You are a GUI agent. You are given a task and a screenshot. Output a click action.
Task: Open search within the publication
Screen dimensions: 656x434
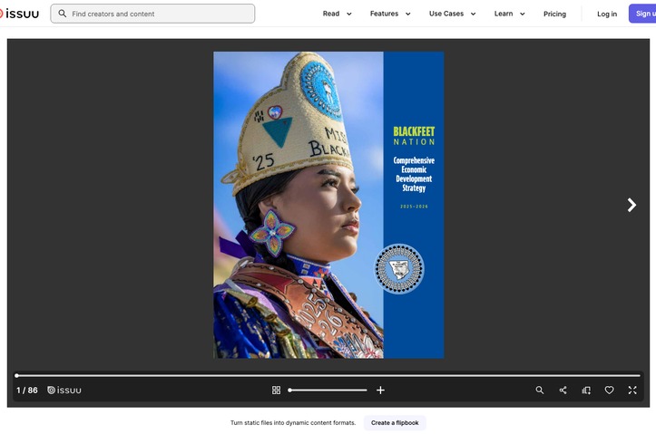tap(540, 391)
